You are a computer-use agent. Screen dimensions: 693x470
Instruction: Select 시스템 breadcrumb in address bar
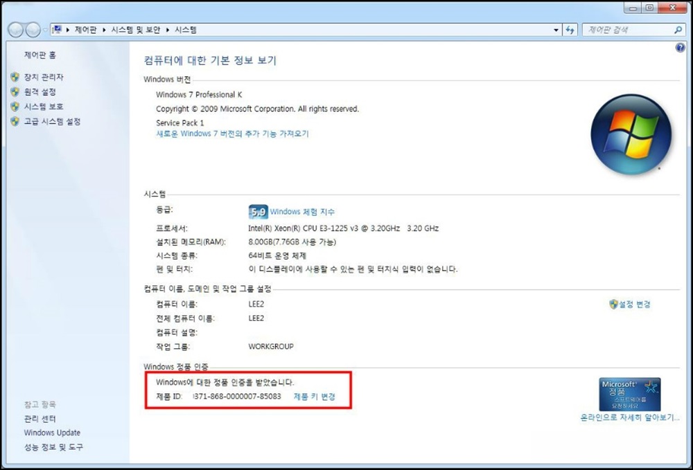click(186, 30)
